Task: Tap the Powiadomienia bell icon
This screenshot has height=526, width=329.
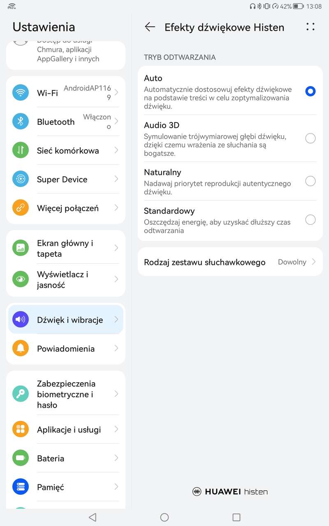Action: click(21, 348)
